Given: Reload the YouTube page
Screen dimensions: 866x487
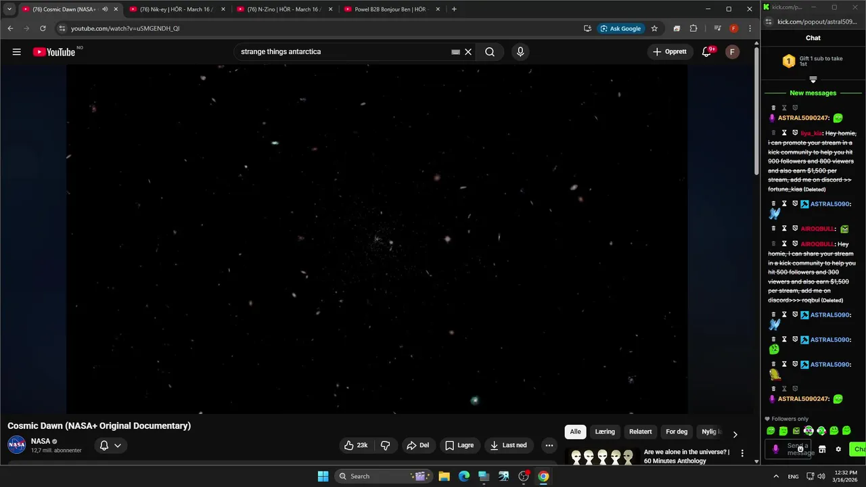Looking at the screenshot, I should coord(43,28).
